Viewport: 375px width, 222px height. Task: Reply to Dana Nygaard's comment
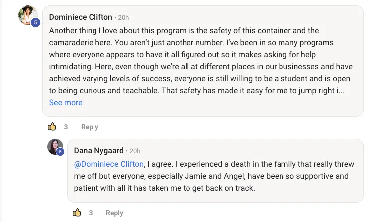114,213
